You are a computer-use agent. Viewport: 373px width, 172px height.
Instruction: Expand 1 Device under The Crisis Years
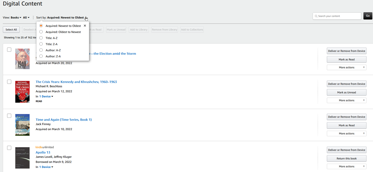pos(46,96)
